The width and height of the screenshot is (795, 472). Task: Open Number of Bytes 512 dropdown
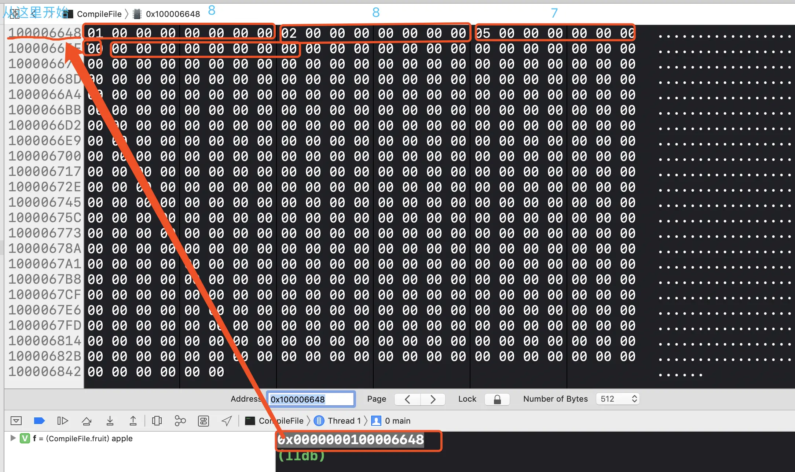pos(618,399)
